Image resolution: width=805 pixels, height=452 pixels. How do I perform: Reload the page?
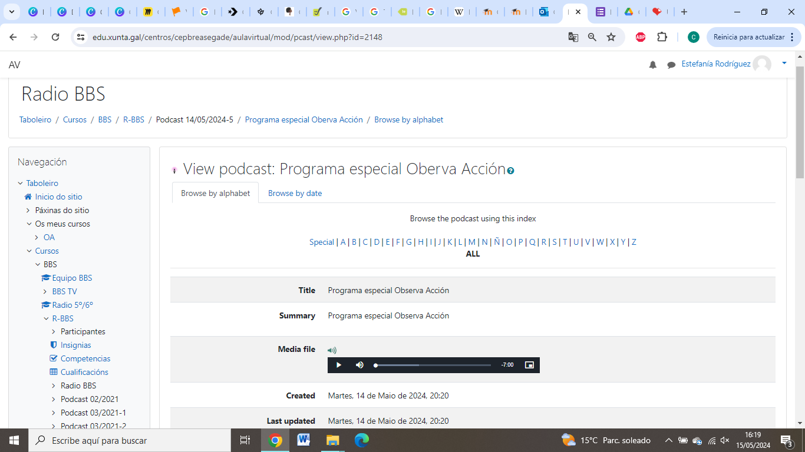pyautogui.click(x=55, y=37)
